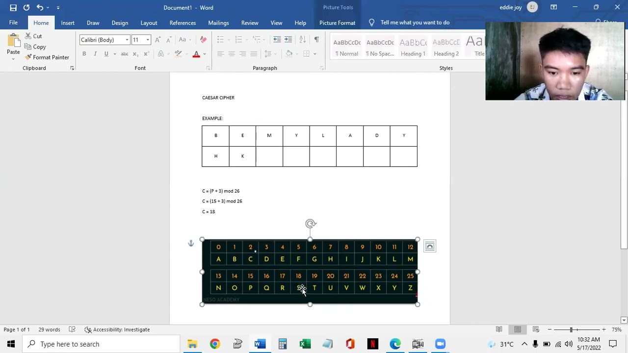The image size is (628, 353).
Task: Toggle Bold formatting
Action: click(84, 54)
